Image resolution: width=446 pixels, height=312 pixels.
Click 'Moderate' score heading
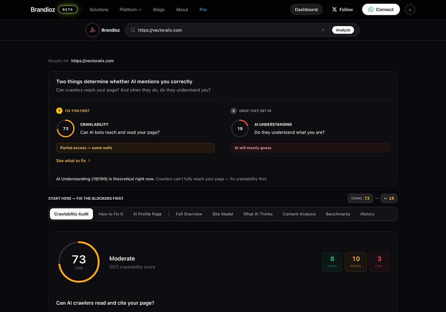[x=122, y=259]
